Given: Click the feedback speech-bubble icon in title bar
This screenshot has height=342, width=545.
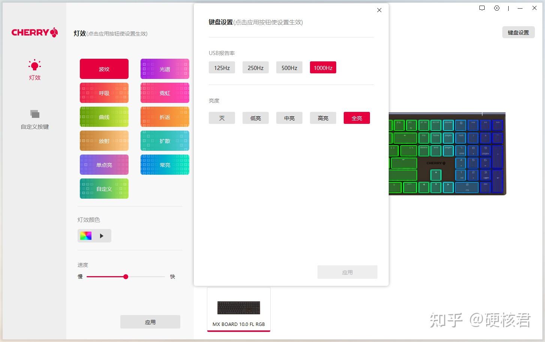Looking at the screenshot, I should tap(482, 8).
